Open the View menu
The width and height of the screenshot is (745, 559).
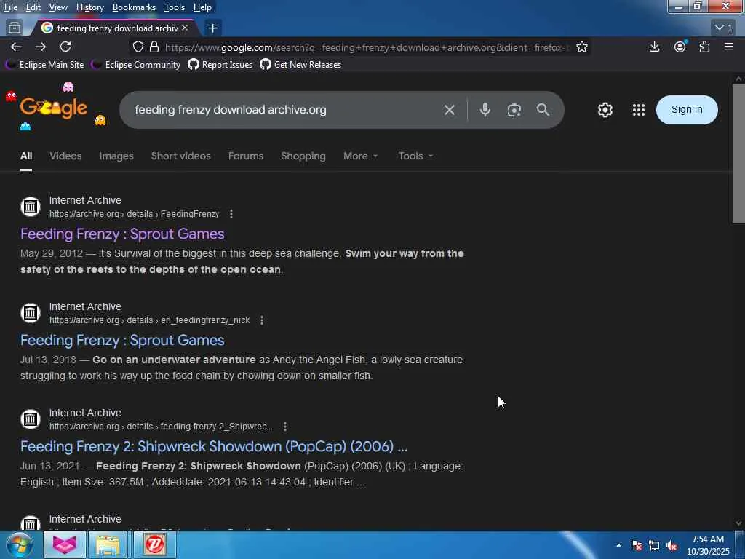[58, 7]
